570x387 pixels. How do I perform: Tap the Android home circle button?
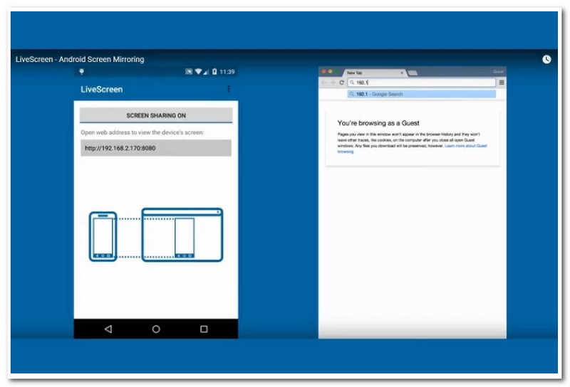[156, 329]
